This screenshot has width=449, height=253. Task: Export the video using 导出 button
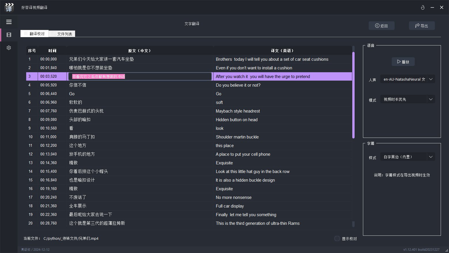[x=422, y=26]
